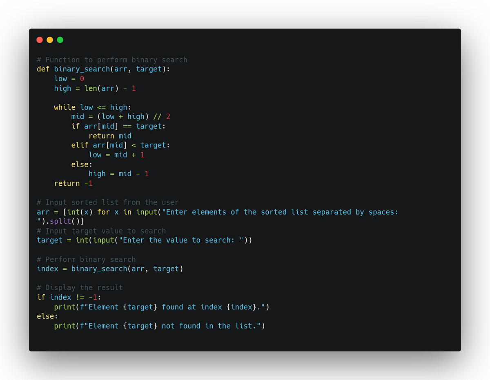Viewport: 490px width, 380px height.
Task: Click the else keyword below elif
Action: pyautogui.click(x=80, y=164)
